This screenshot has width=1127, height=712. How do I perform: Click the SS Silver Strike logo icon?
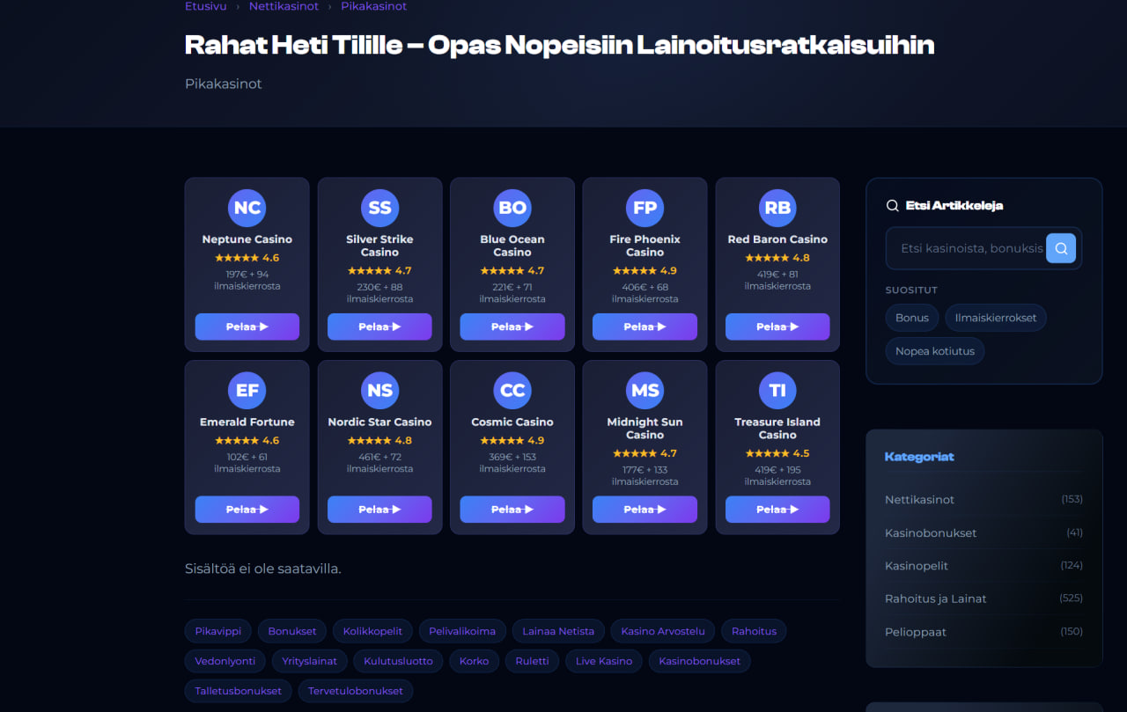[379, 208]
